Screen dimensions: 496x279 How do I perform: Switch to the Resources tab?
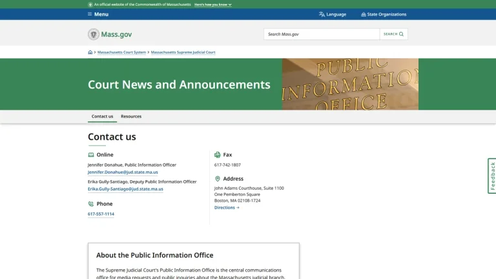(x=131, y=116)
